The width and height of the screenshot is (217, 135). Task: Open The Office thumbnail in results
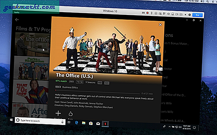[33, 44]
